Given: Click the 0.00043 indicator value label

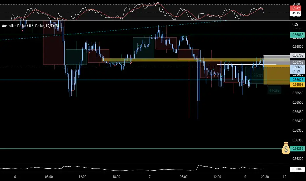Looking at the screenshot, I should 297,169.
